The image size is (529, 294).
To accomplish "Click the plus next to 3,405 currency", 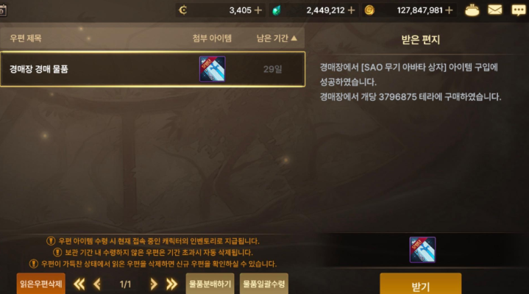I will coord(258,10).
